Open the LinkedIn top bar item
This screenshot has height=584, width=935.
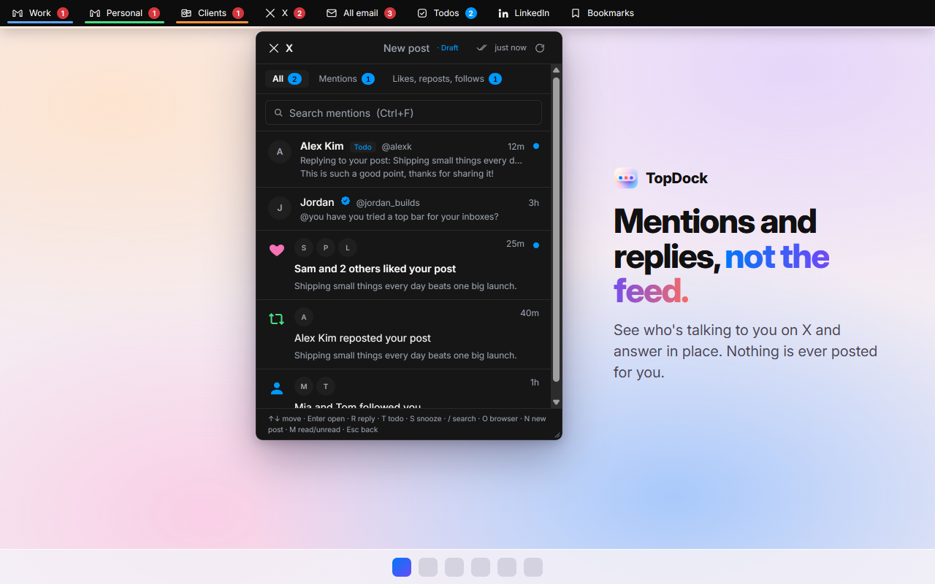tap(523, 13)
